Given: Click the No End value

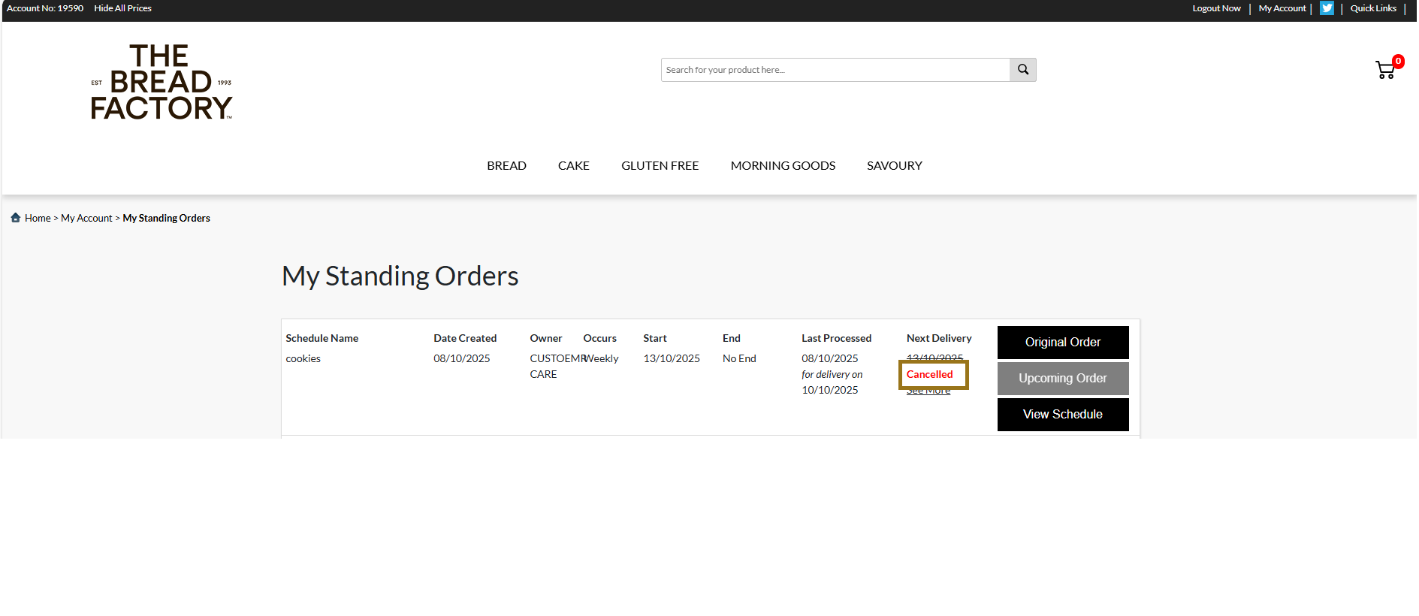Looking at the screenshot, I should pos(739,359).
